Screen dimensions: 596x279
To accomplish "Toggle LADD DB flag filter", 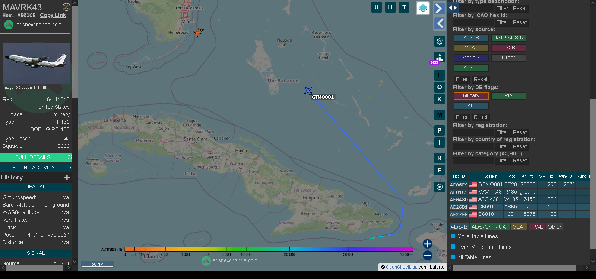I will point(471,106).
